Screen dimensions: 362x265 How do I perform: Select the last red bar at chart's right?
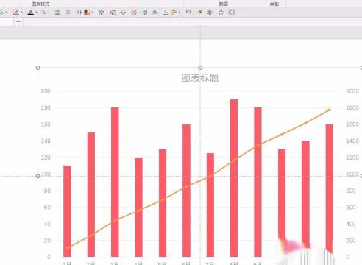(330, 189)
